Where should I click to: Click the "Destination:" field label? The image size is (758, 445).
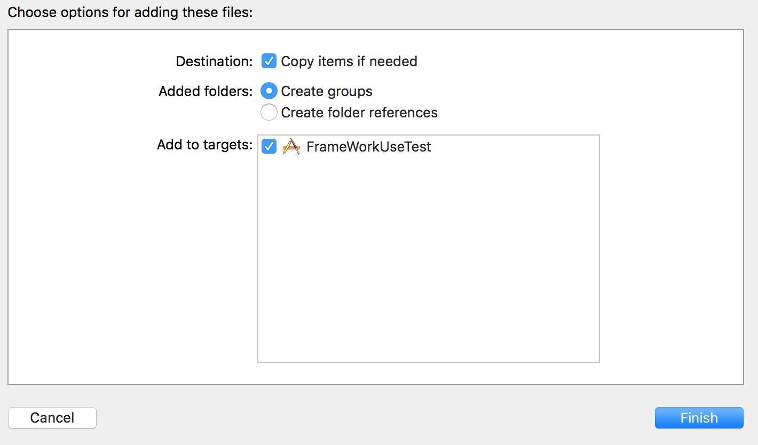tap(214, 61)
